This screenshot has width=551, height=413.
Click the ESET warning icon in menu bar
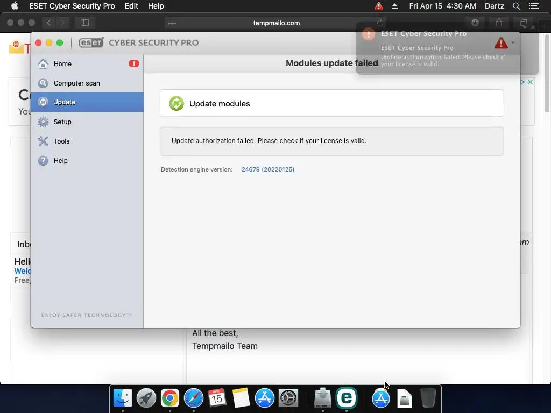coord(378,6)
